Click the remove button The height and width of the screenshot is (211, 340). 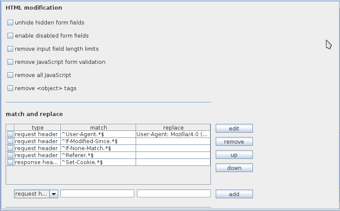(234, 141)
